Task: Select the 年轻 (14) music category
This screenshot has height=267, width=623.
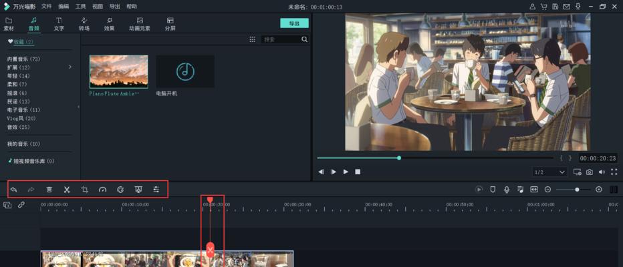Action: (x=18, y=76)
